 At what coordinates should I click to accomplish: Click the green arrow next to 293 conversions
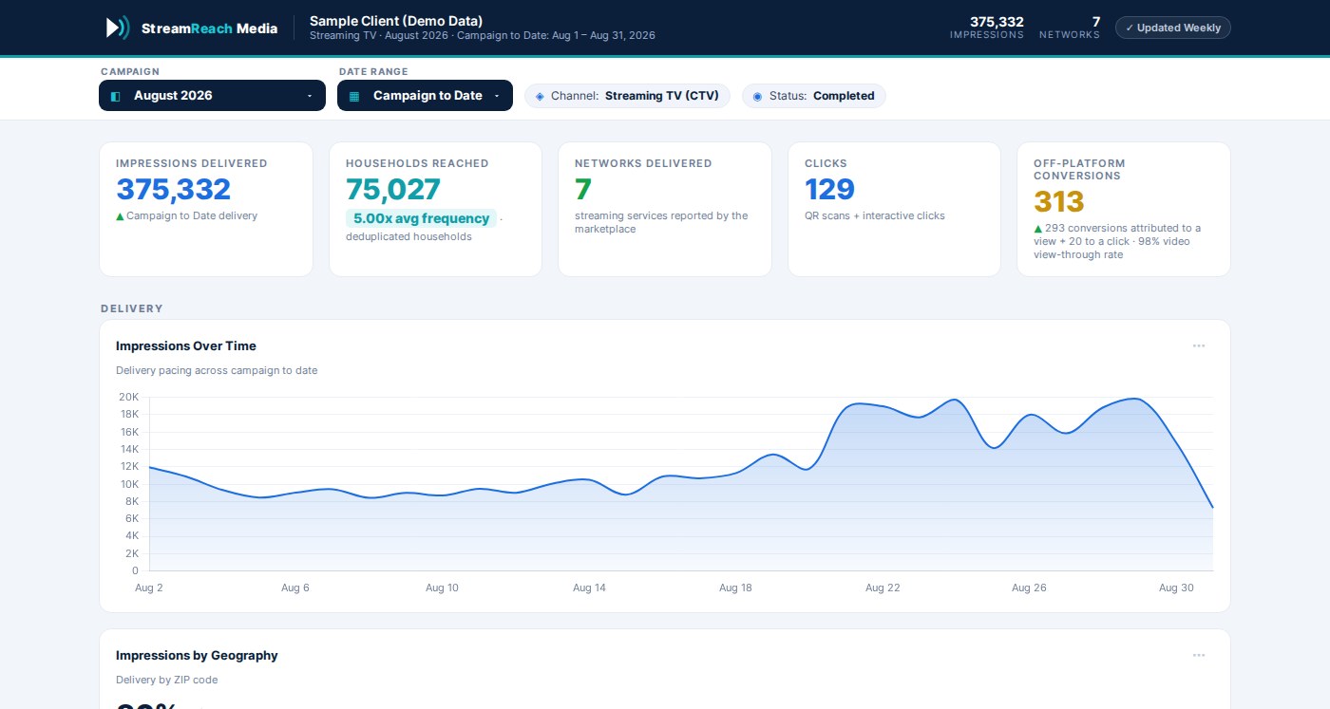(x=1037, y=229)
